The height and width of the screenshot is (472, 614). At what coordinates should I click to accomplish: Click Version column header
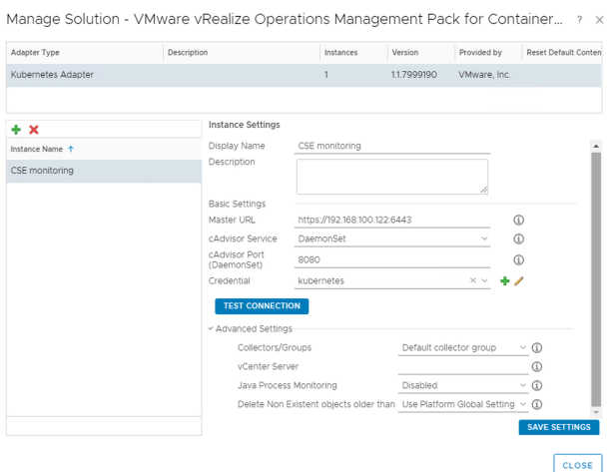[421, 53]
